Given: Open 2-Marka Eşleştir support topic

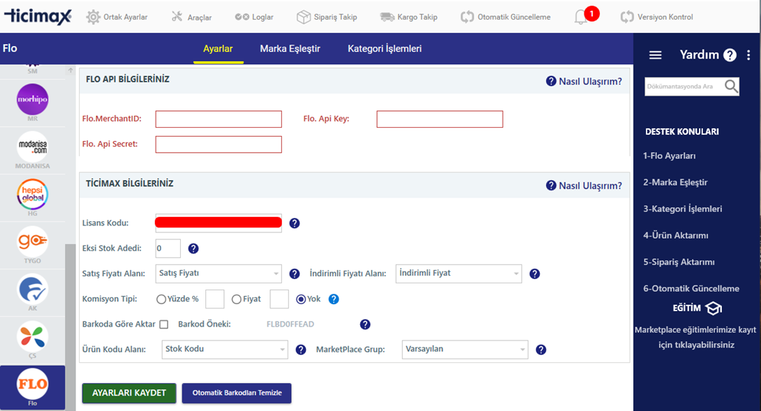Looking at the screenshot, I should (x=675, y=182).
